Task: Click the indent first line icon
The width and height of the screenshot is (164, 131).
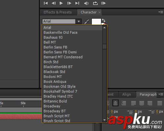Action: (152, 112)
